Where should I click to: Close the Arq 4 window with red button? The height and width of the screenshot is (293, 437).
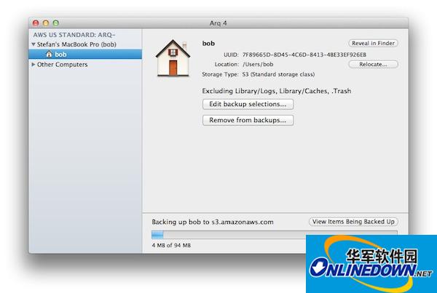(36, 23)
